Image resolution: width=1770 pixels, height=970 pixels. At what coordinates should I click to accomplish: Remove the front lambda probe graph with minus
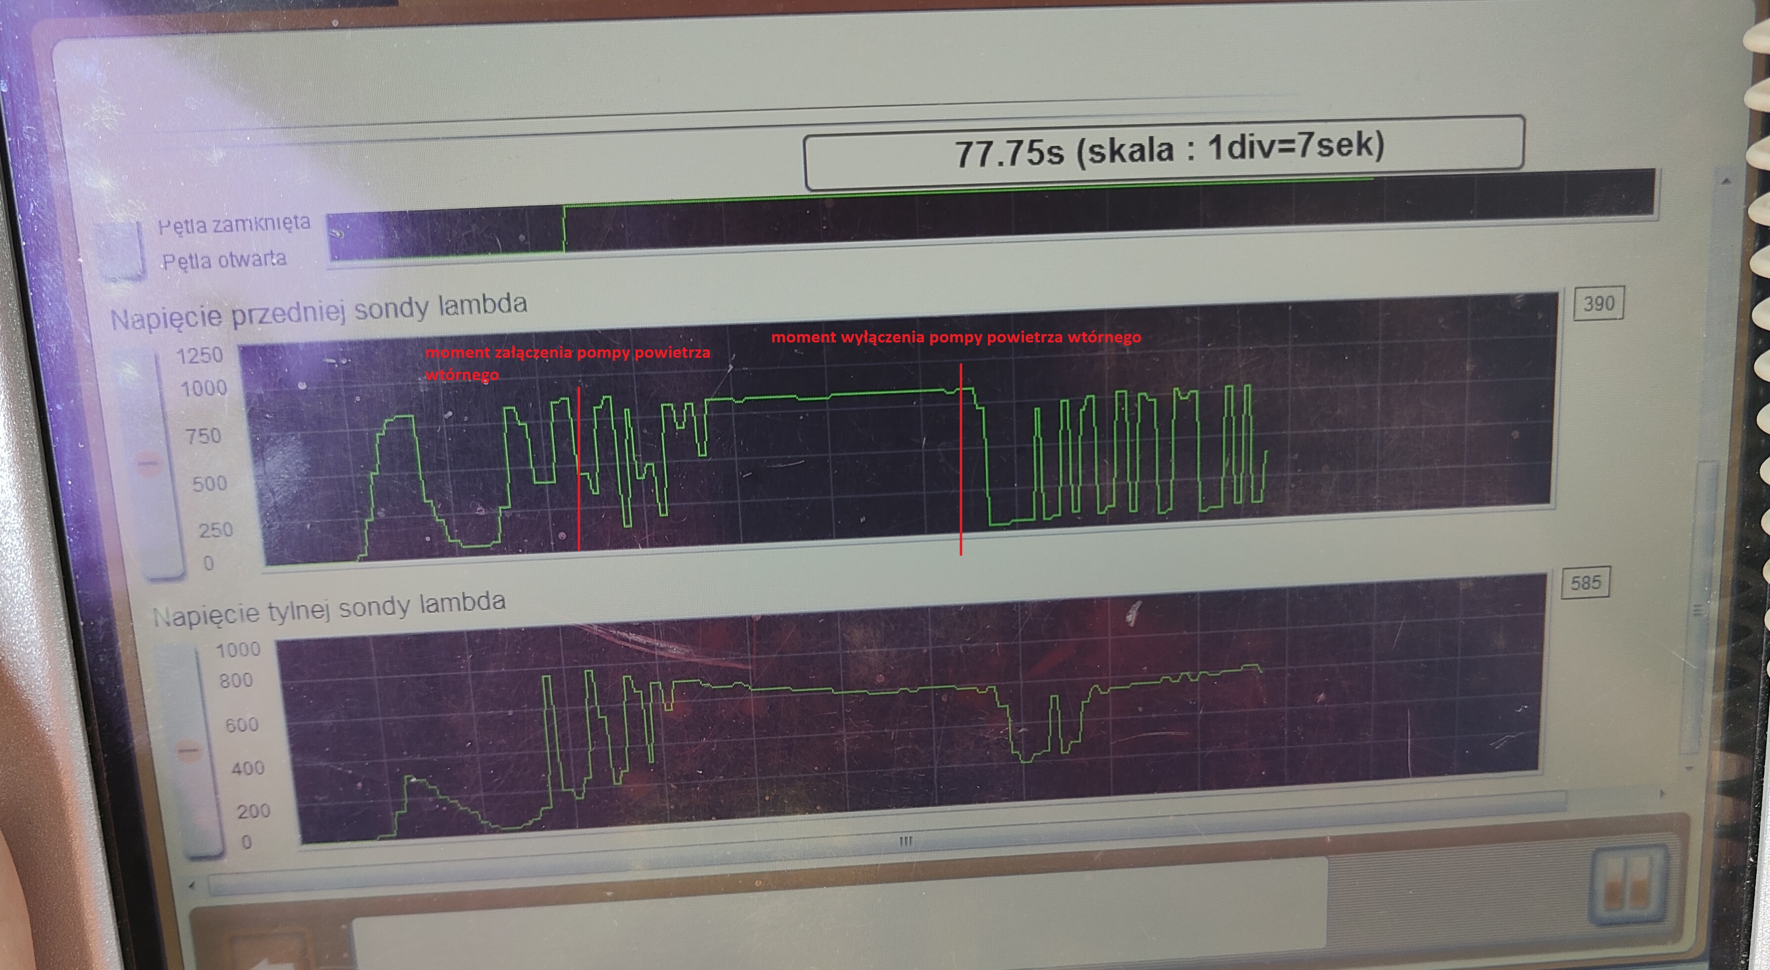click(x=147, y=463)
